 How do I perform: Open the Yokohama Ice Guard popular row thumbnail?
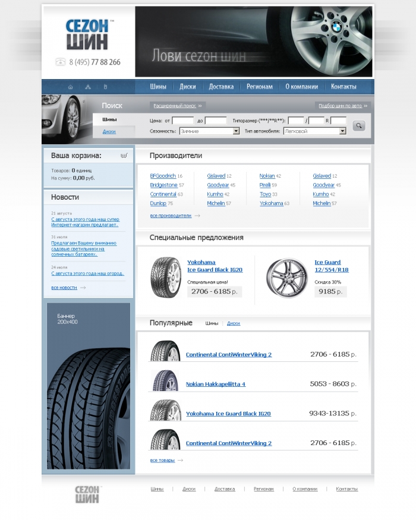[166, 410]
